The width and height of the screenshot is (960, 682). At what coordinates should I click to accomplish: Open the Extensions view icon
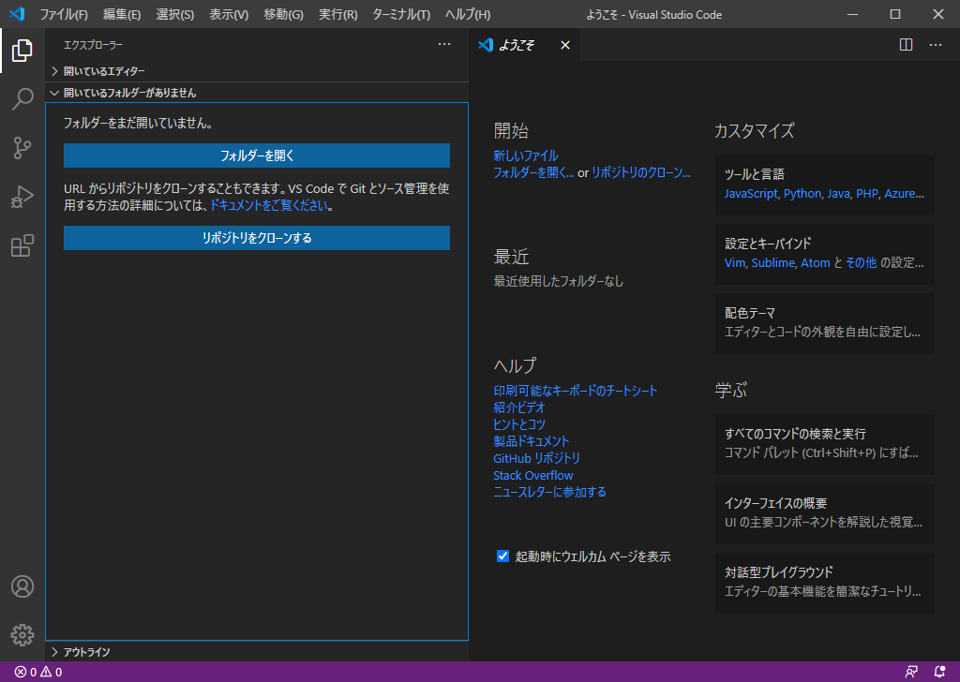pos(22,245)
